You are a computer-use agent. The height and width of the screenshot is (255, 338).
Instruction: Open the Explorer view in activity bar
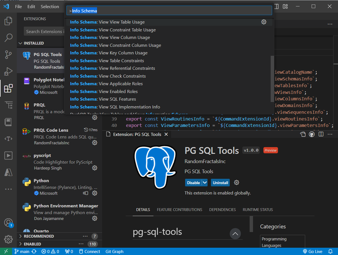click(x=8, y=21)
